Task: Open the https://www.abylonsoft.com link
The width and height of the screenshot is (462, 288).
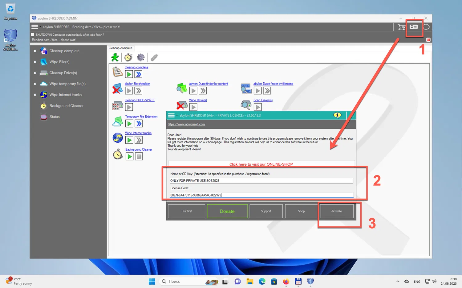Action: click(186, 124)
